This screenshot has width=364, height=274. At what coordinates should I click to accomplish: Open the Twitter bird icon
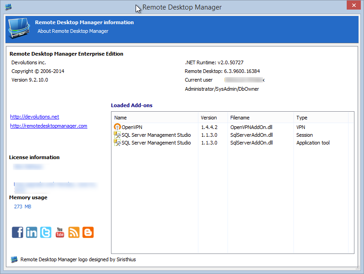(x=46, y=232)
